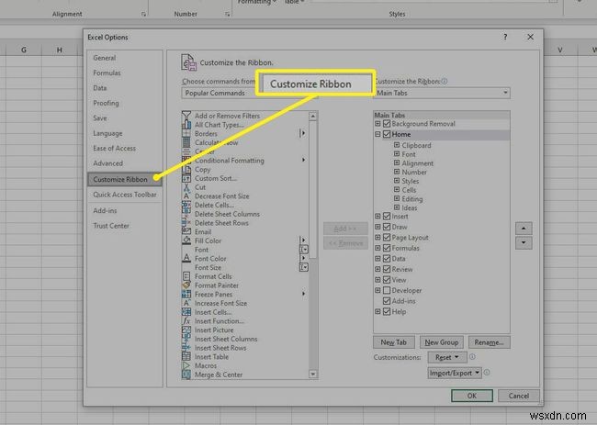This screenshot has height=425, width=597.
Task: Open the Main Tabs dropdown
Action: [443, 93]
